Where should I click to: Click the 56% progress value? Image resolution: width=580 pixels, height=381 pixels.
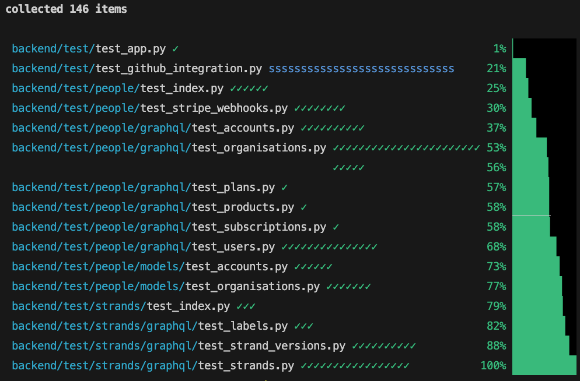pyautogui.click(x=497, y=168)
